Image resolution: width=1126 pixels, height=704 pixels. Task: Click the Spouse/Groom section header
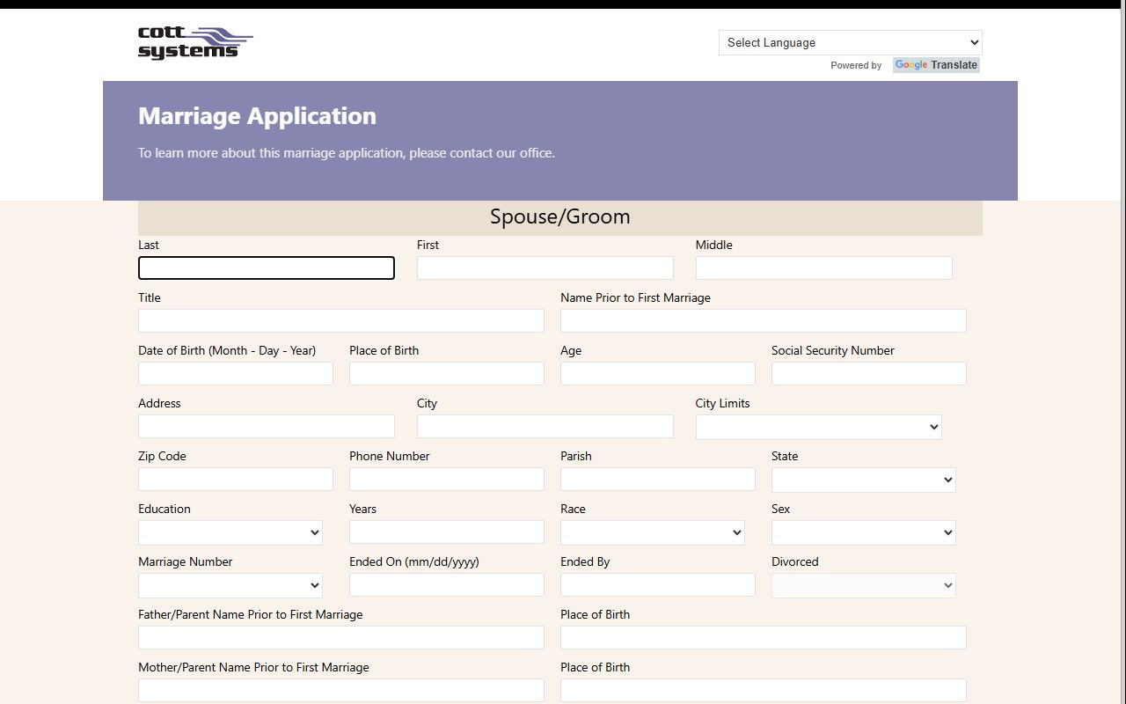pyautogui.click(x=560, y=217)
